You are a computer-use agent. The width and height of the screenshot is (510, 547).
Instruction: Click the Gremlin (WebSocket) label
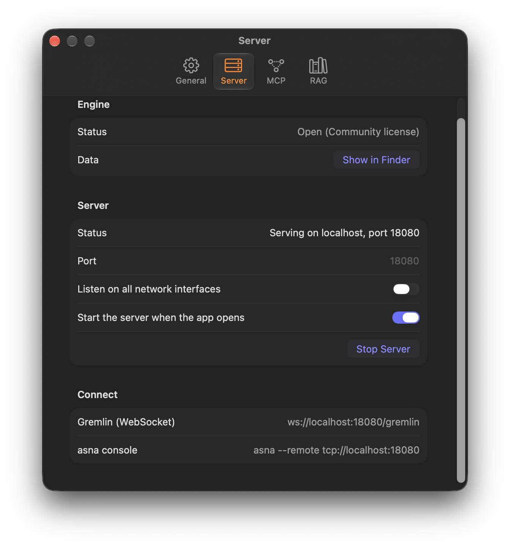tap(126, 422)
